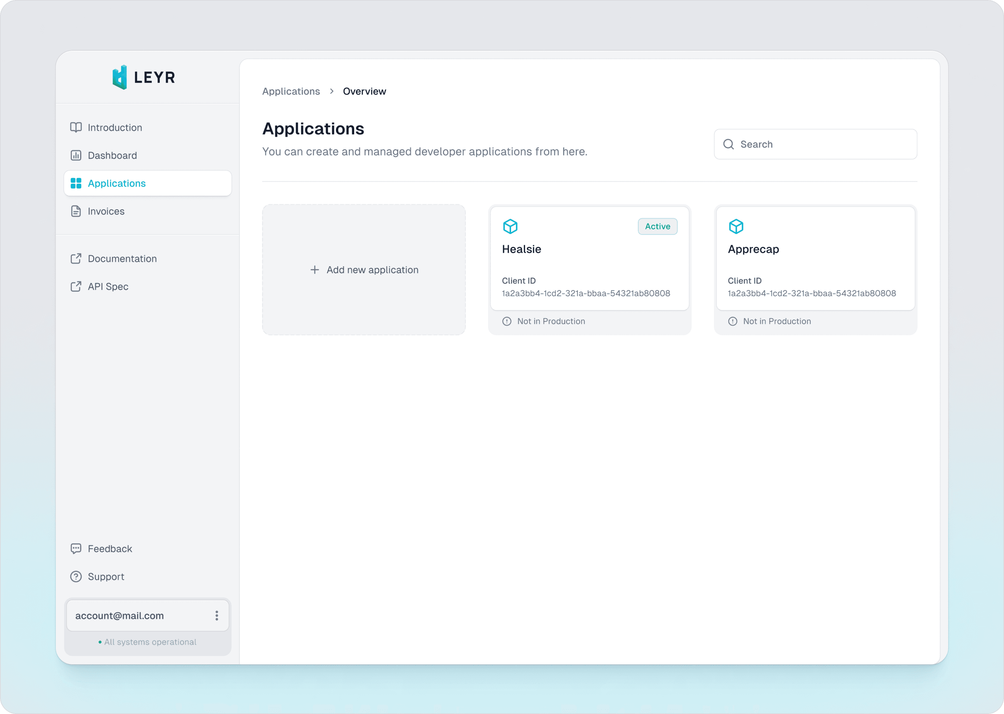Viewport: 1004px width, 714px height.
Task: Click the Overview breadcrumb
Action: pos(364,91)
